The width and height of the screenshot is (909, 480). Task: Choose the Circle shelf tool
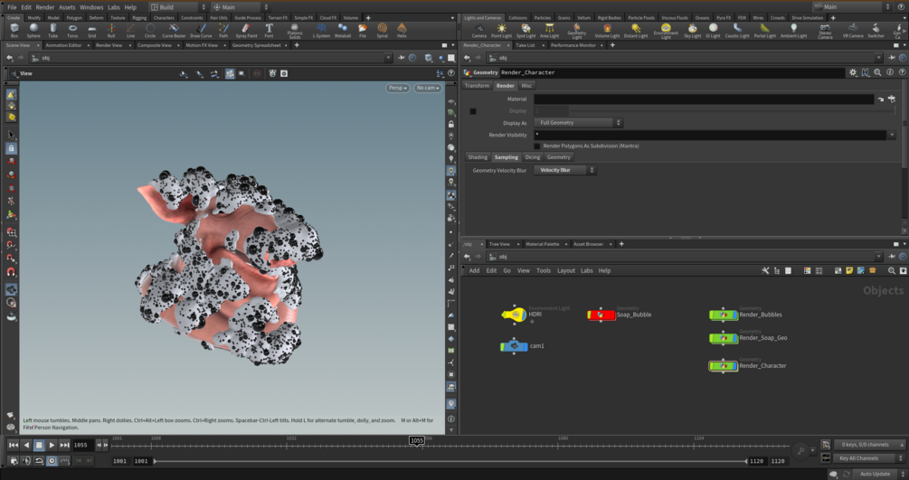[x=149, y=30]
